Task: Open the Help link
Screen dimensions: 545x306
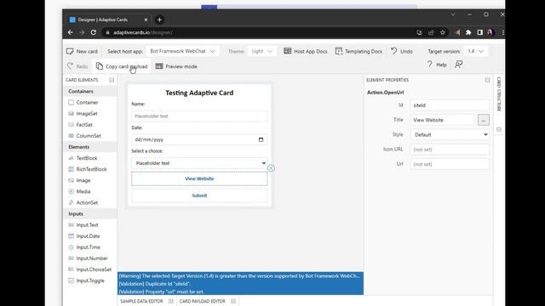Action: pos(437,65)
